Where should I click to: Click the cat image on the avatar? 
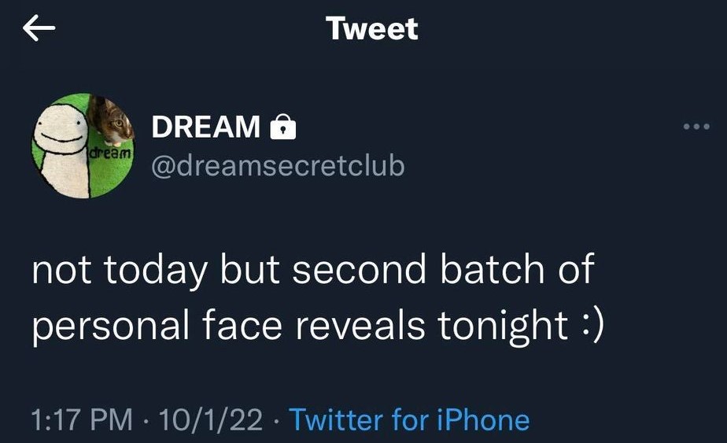112,118
